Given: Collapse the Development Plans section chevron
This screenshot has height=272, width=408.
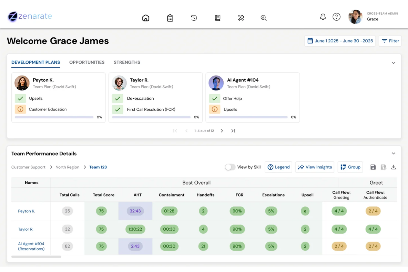Looking at the screenshot, I should click(393, 63).
